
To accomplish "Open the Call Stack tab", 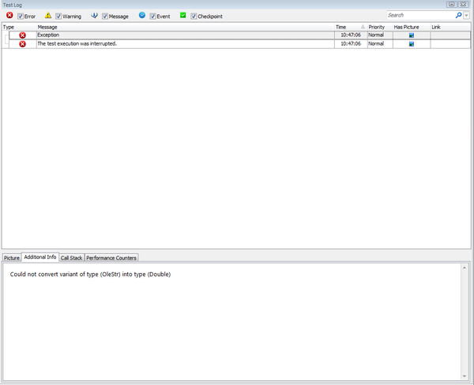I will [x=71, y=258].
